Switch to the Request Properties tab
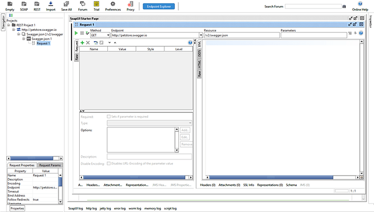 click(22, 165)
